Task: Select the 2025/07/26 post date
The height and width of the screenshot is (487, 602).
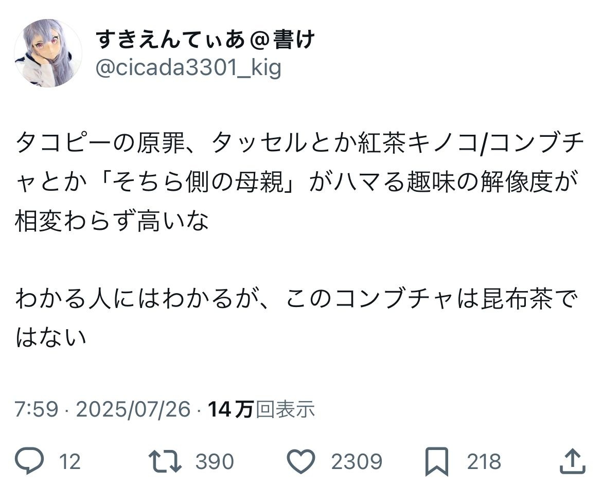Action: (133, 410)
